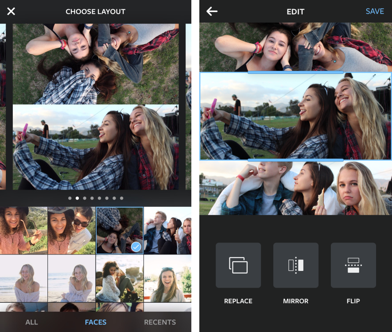Select the boy and two girls thumbnail
Image resolution: width=392 pixels, height=332 pixels.
[x=167, y=230]
